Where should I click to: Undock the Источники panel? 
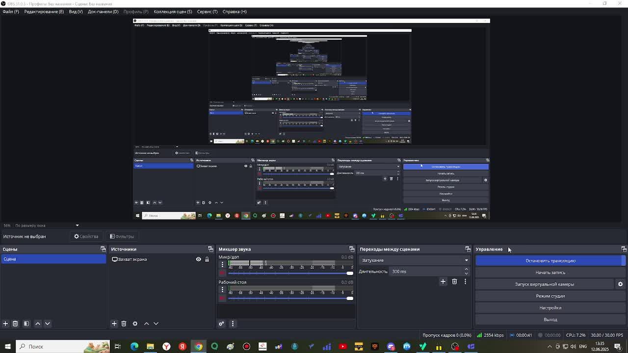tap(210, 249)
